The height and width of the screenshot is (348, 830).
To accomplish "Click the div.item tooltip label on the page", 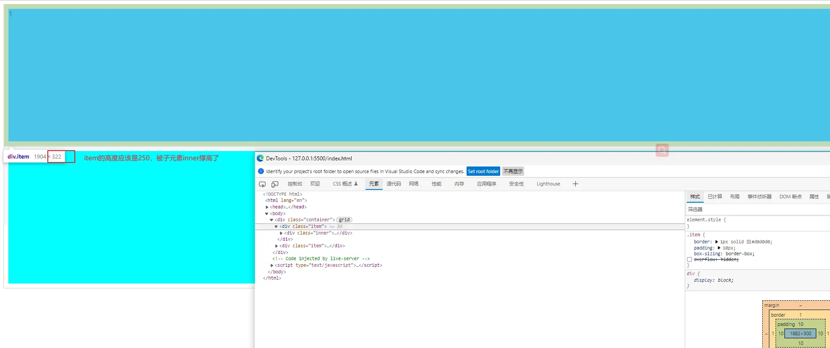I will click(18, 157).
